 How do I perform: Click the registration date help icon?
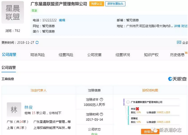101,114
